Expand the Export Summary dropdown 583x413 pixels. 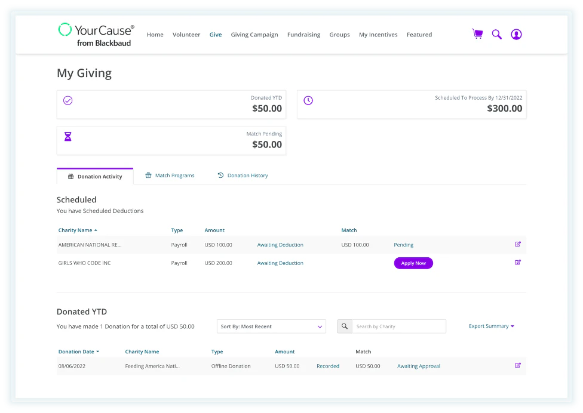pyautogui.click(x=490, y=326)
